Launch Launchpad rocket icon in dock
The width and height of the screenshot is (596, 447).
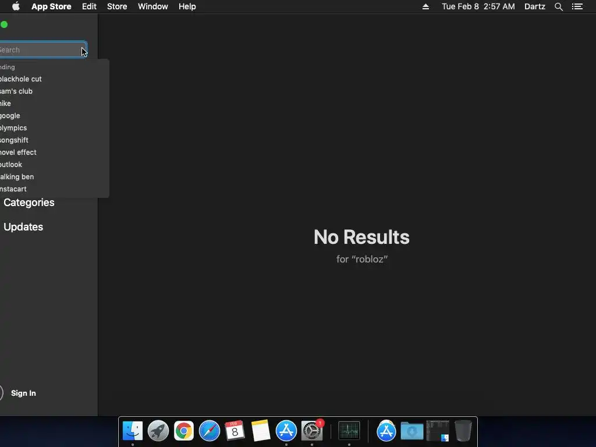(158, 431)
